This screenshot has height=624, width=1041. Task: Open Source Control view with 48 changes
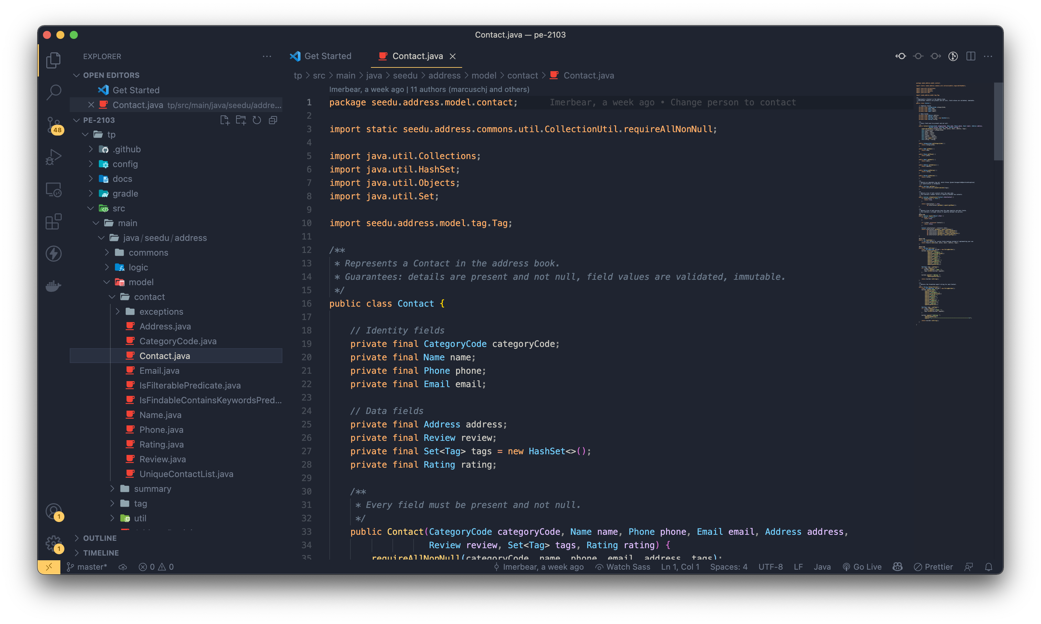click(54, 125)
